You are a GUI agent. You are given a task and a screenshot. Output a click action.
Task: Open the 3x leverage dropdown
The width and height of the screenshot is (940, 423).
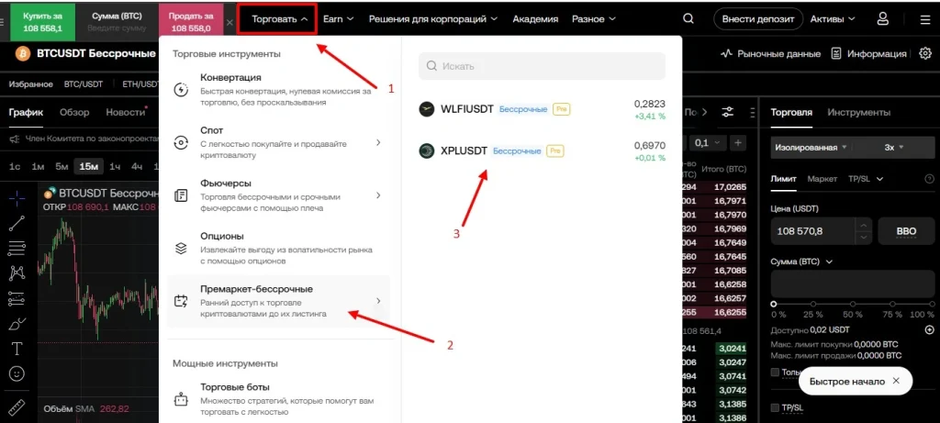point(893,147)
